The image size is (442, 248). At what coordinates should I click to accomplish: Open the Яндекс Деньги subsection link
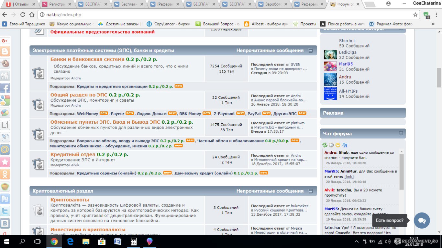[x=152, y=114]
